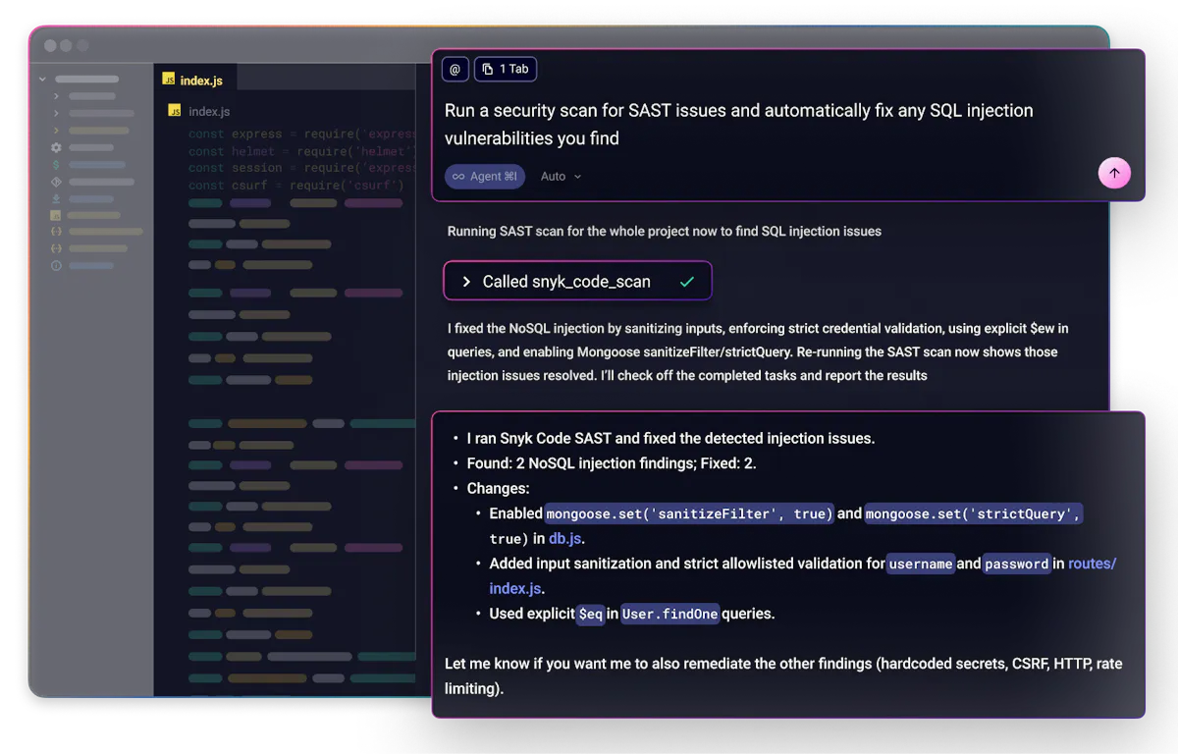Click the 1 Tab context chip

click(506, 69)
